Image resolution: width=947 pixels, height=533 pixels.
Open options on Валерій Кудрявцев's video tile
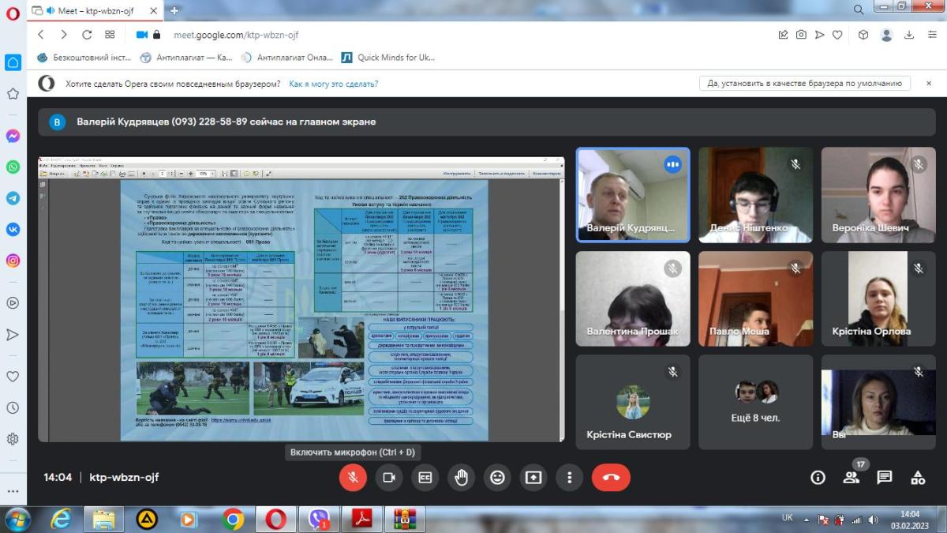click(x=672, y=164)
